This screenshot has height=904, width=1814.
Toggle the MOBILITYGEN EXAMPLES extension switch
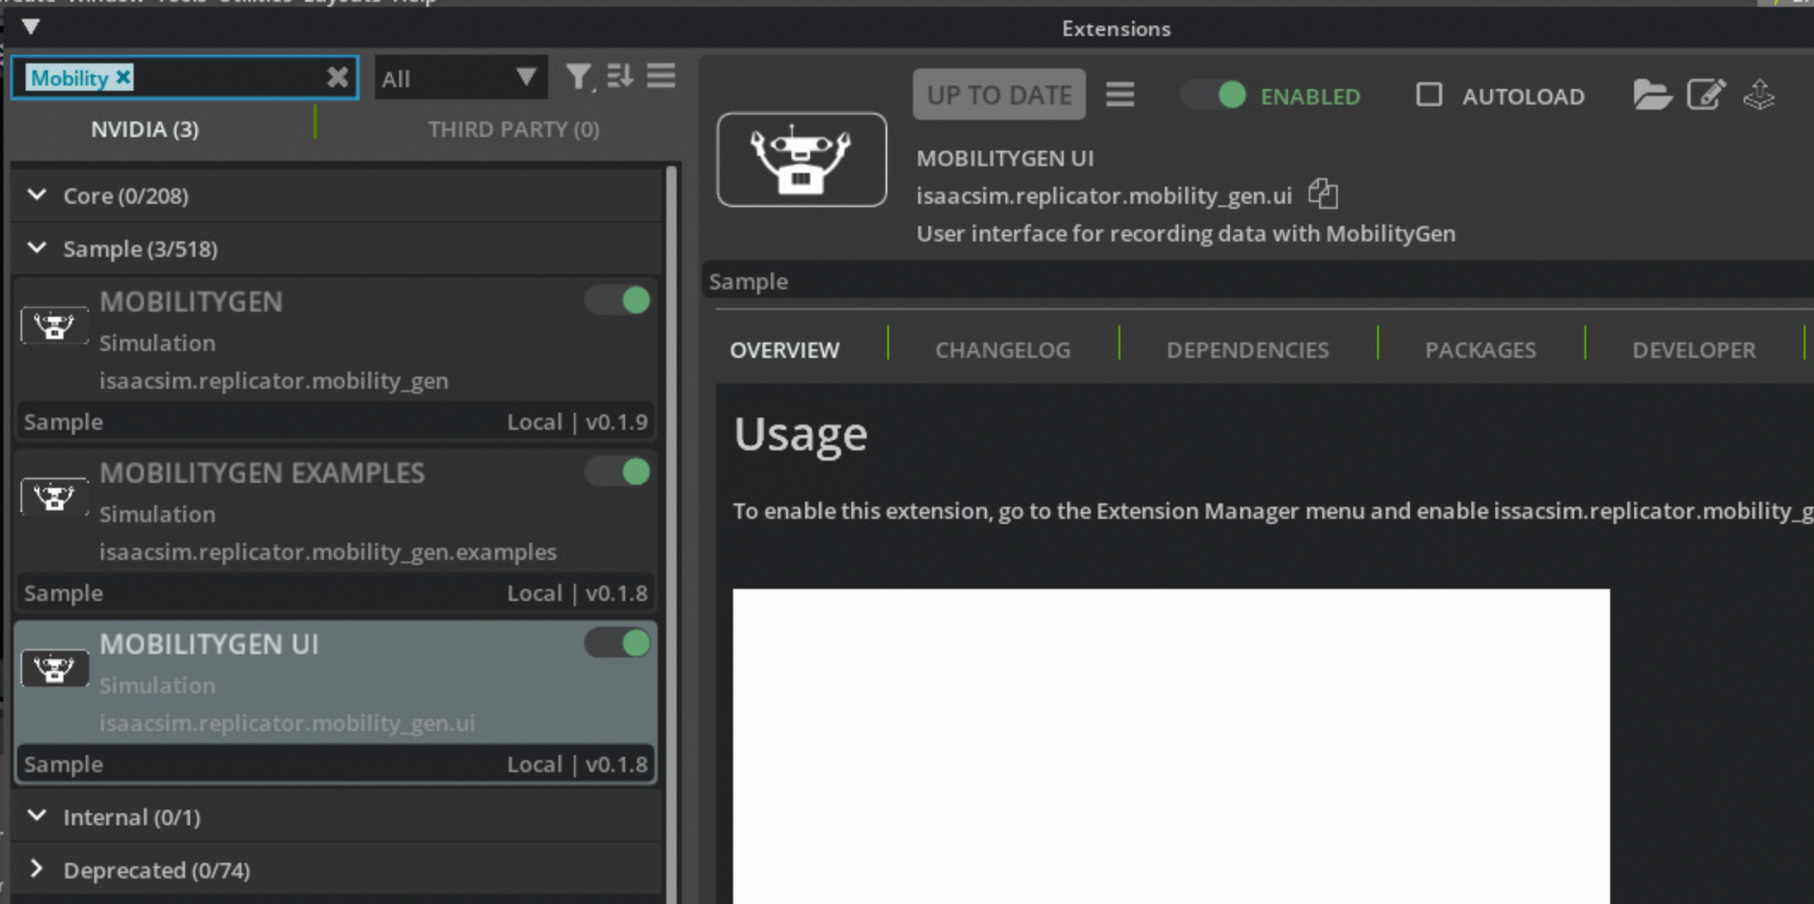point(618,472)
